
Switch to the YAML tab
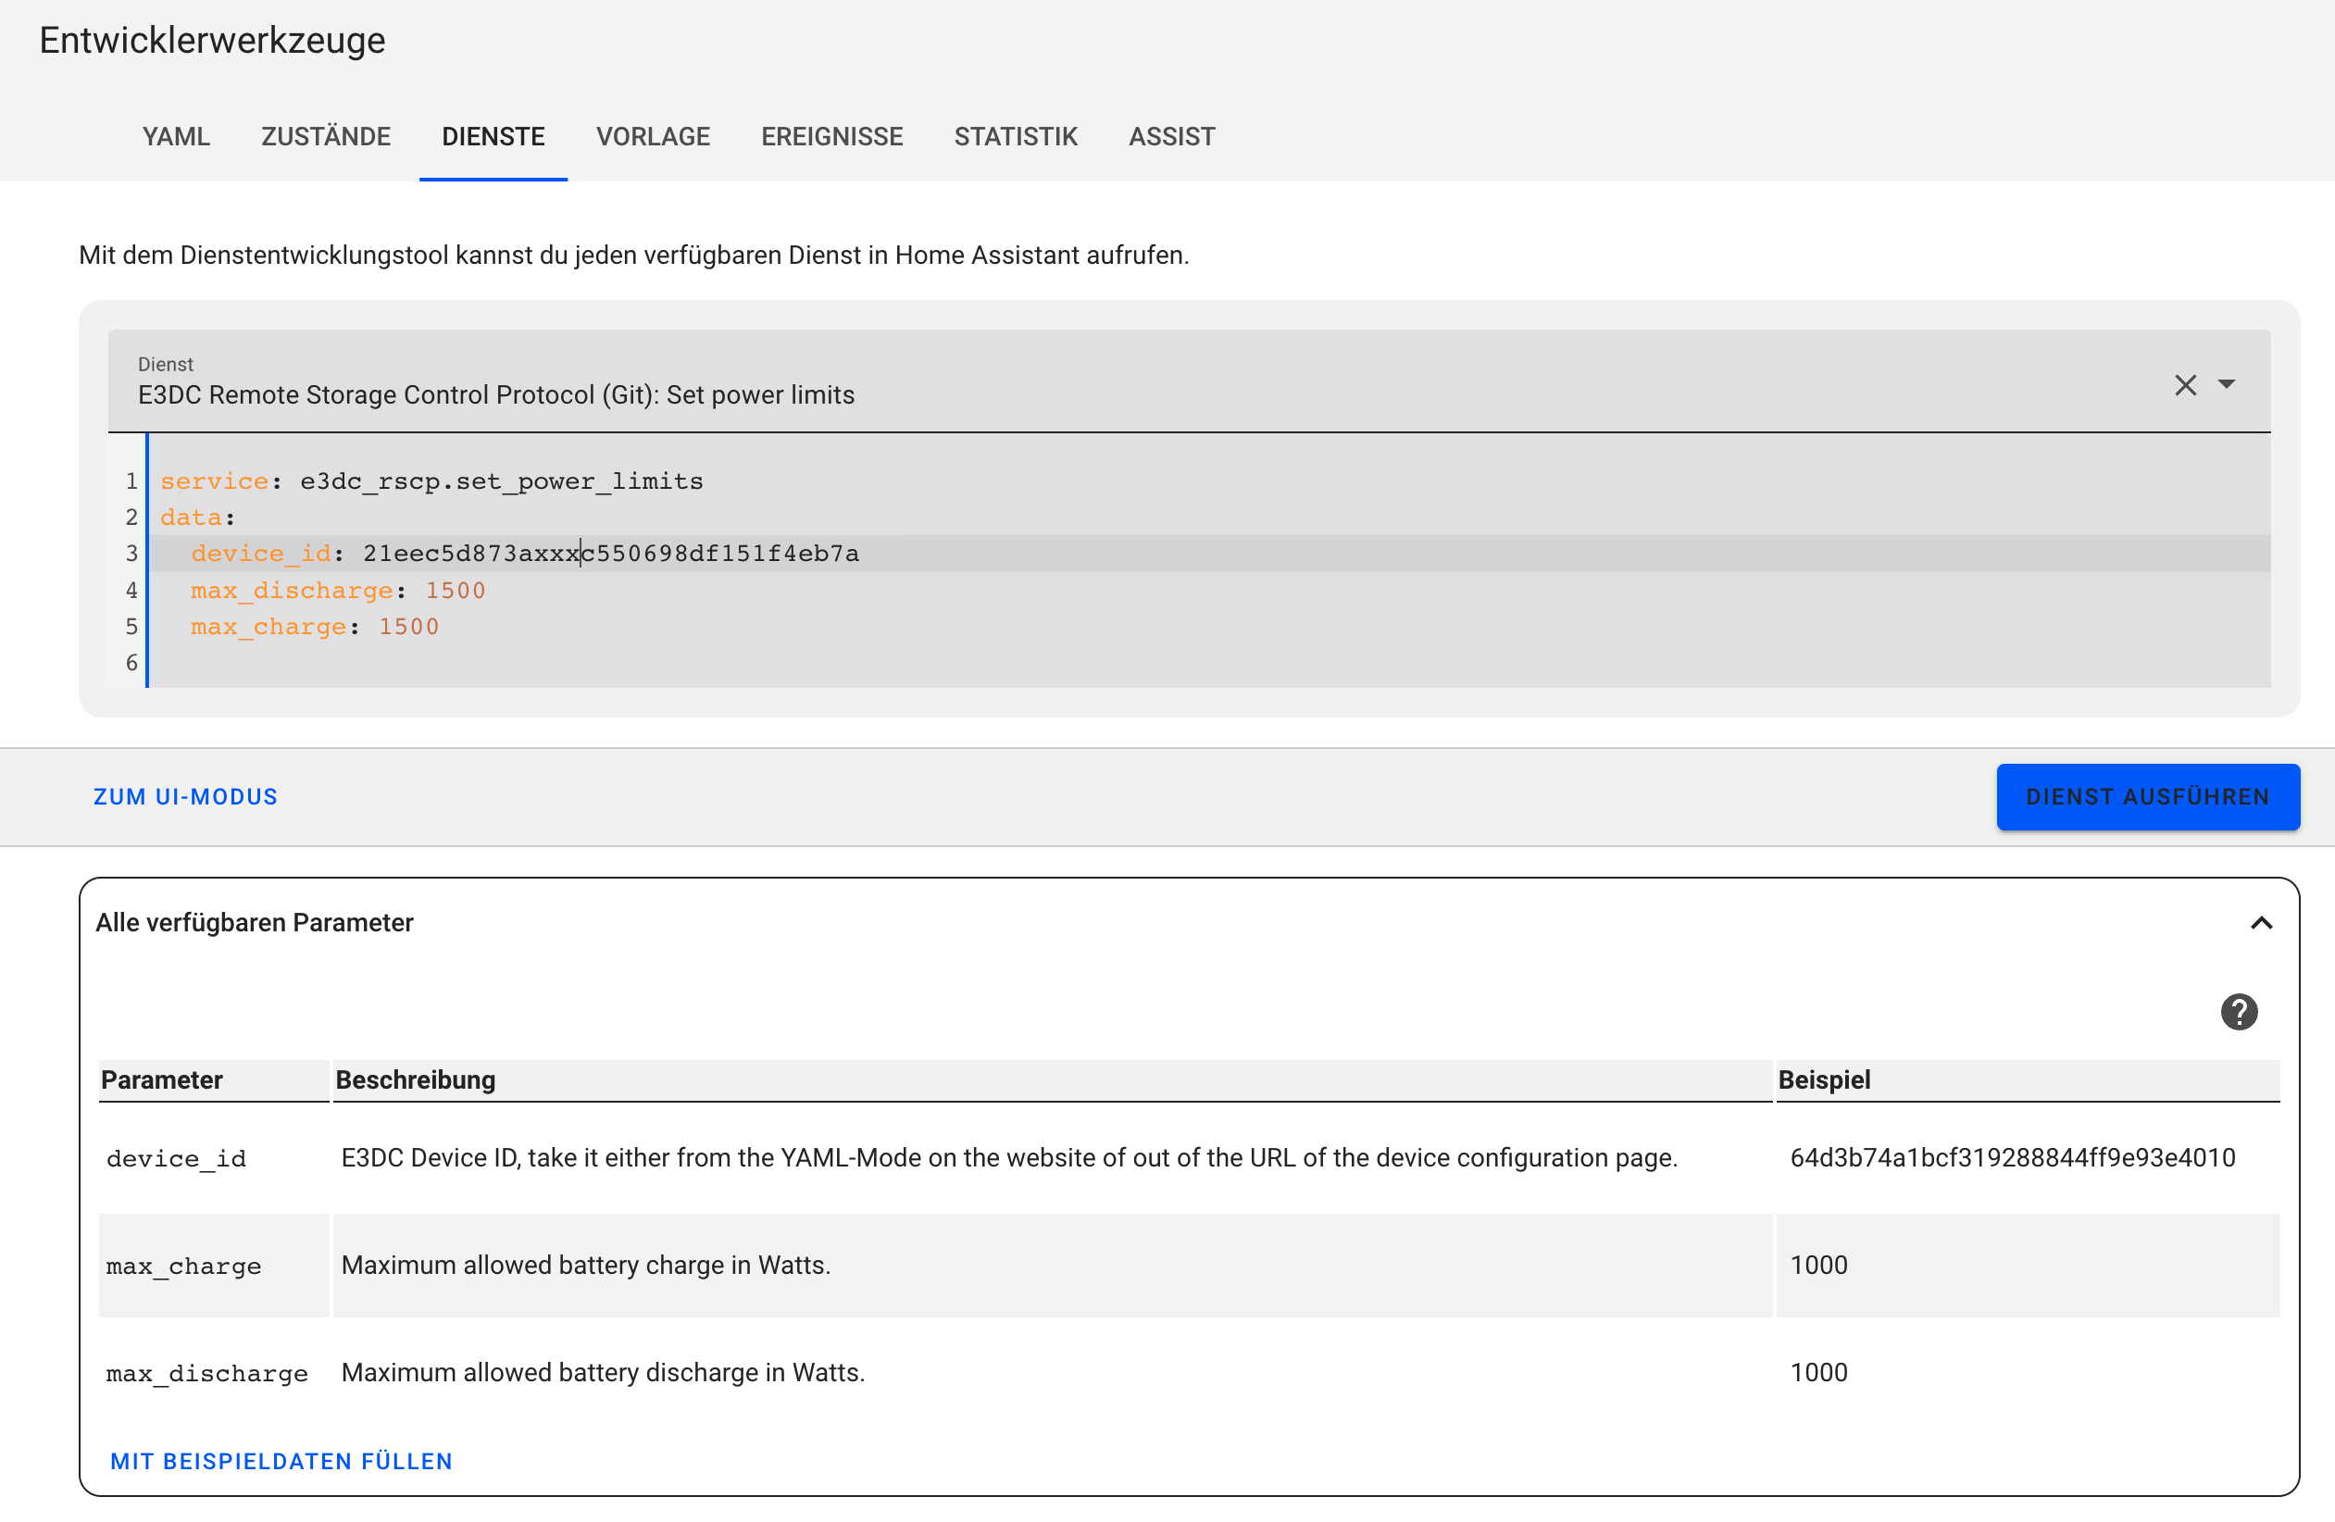(x=177, y=136)
